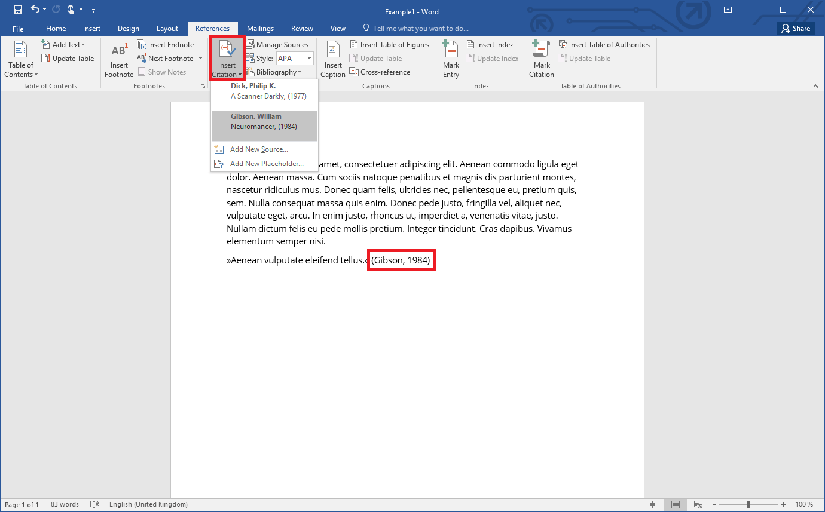Select Add New Placeholder option
The height and width of the screenshot is (512, 825).
point(264,164)
